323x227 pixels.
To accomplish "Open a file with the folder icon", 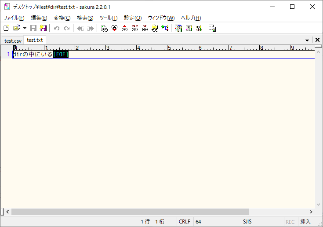I will pos(17,28).
